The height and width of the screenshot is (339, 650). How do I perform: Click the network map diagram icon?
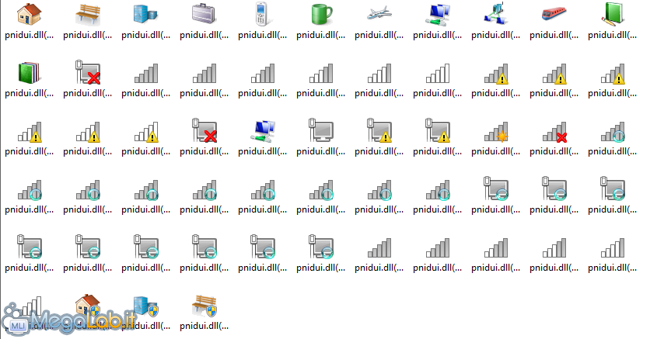(496, 14)
